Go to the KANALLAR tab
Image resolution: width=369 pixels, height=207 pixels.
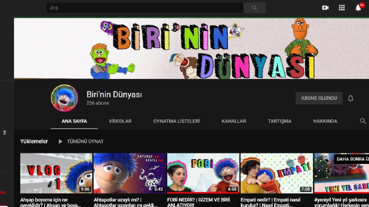234,121
